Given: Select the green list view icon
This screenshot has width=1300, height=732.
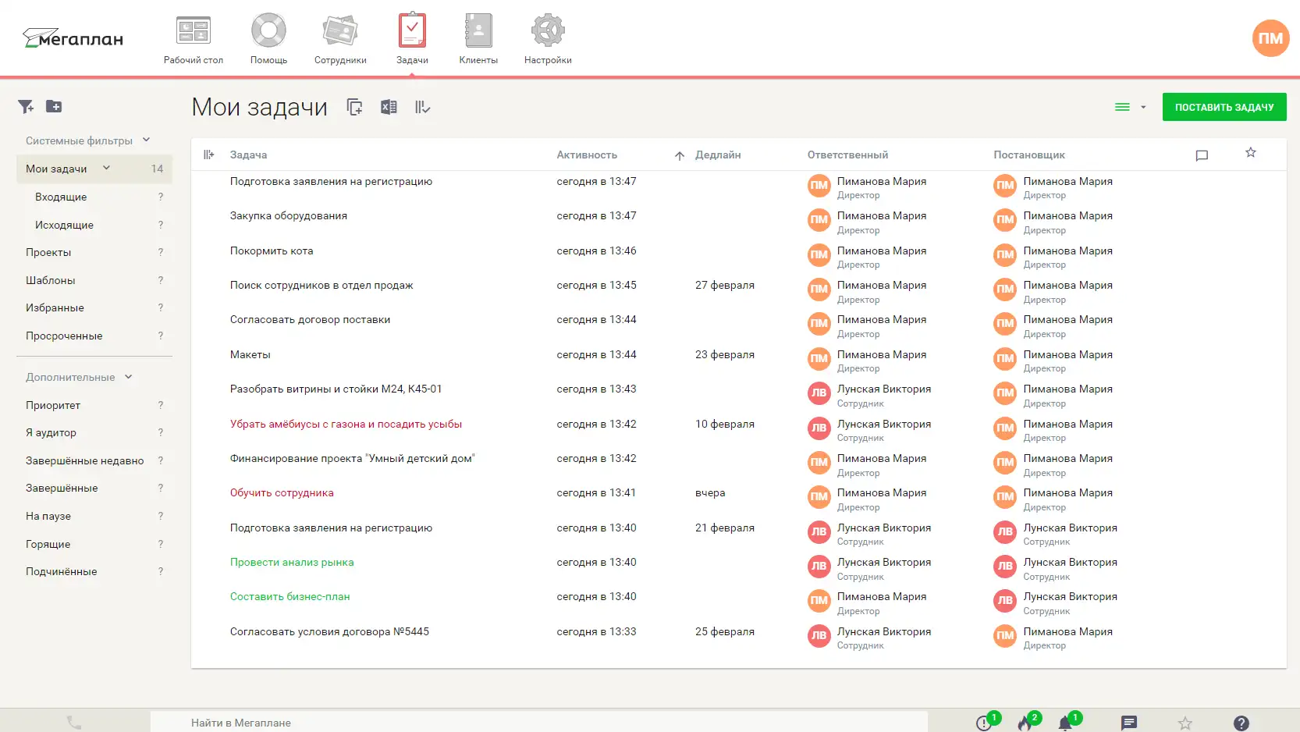Looking at the screenshot, I should 1122,108.
